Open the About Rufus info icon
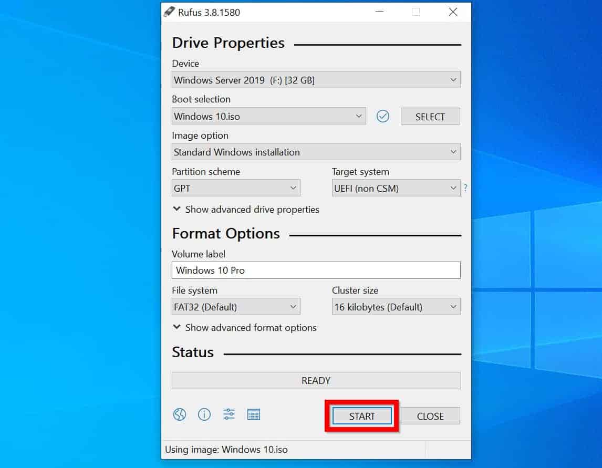 tap(204, 414)
